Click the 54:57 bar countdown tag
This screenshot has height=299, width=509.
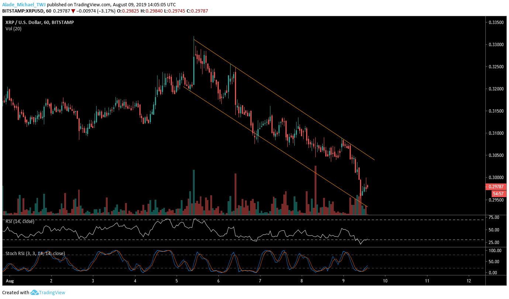(499, 193)
